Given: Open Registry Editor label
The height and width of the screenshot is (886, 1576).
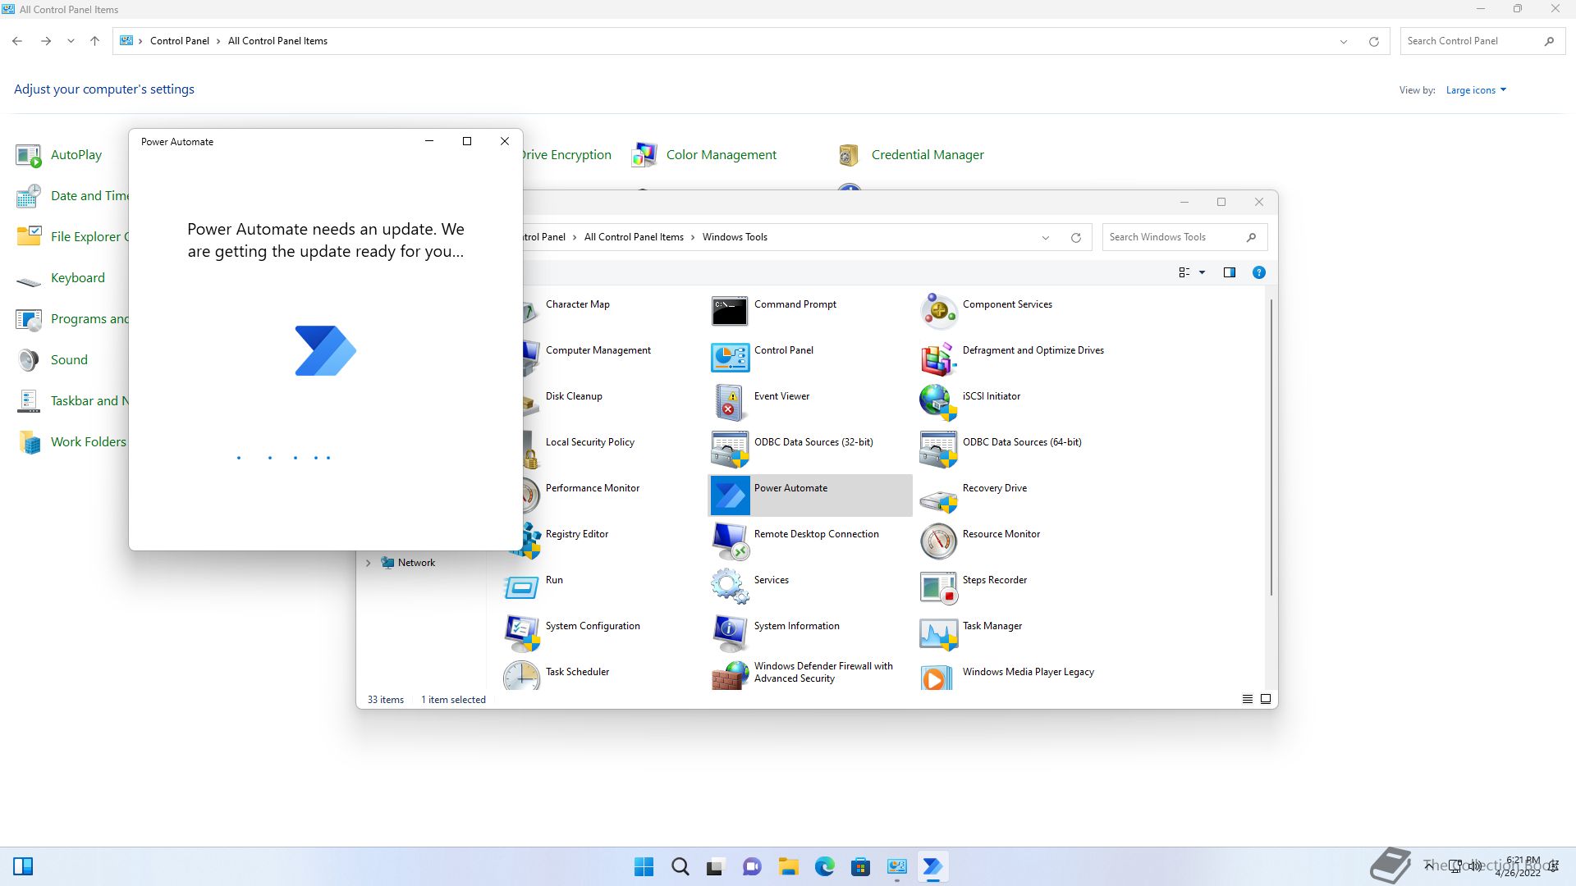Looking at the screenshot, I should pyautogui.click(x=576, y=534).
